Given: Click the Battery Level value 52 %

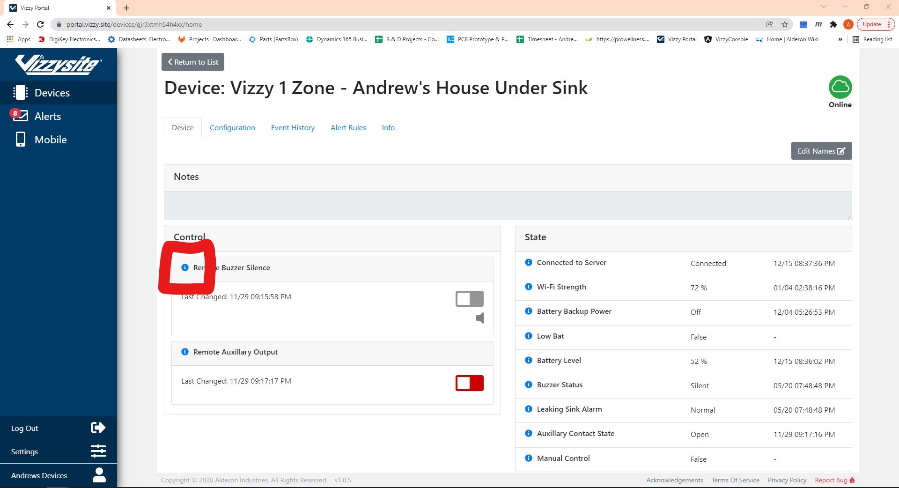Looking at the screenshot, I should click(x=699, y=361).
